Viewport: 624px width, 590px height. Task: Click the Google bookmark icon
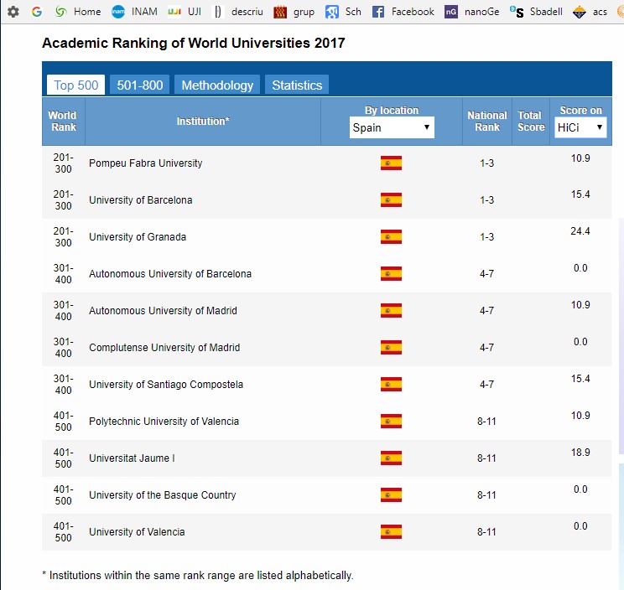pyautogui.click(x=37, y=12)
